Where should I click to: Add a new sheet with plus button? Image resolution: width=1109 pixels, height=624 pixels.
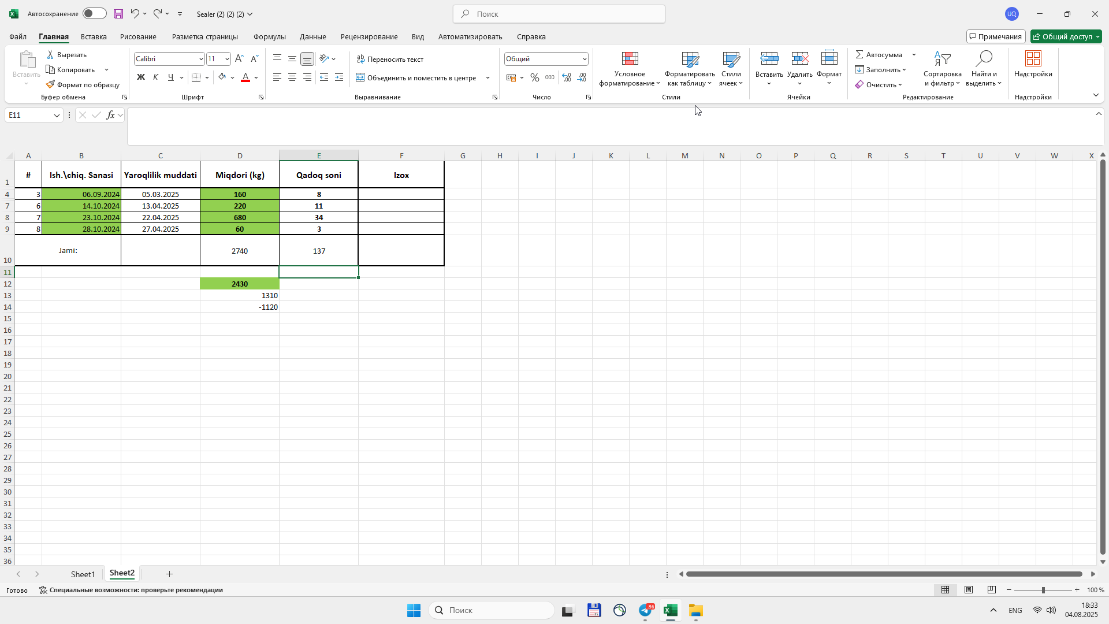click(x=169, y=574)
